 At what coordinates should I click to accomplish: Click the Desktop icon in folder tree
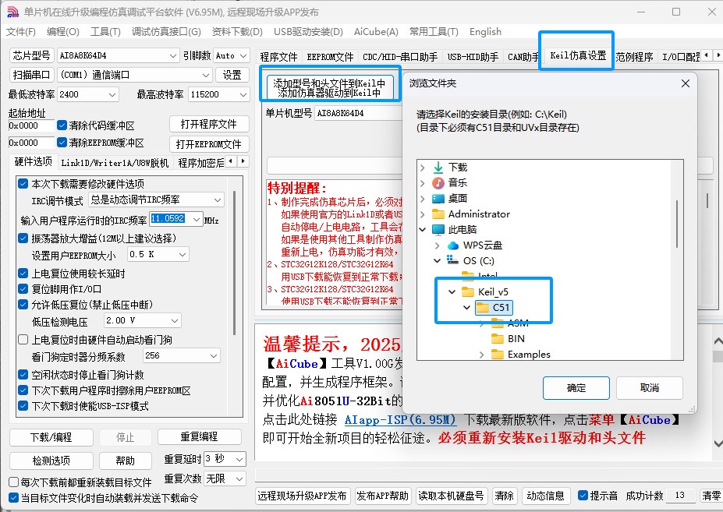pyautogui.click(x=438, y=199)
